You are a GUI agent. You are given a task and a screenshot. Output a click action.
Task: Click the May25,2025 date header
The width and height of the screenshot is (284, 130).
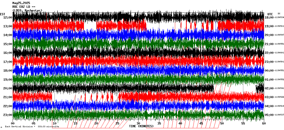(x=21, y=3)
